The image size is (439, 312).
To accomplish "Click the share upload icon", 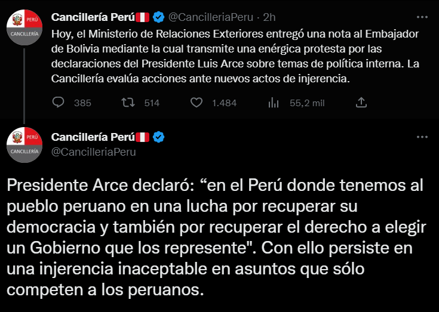I will tap(361, 103).
